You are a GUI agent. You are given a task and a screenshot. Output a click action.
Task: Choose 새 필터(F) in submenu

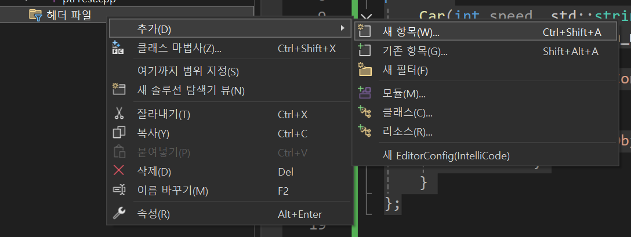click(485, 71)
